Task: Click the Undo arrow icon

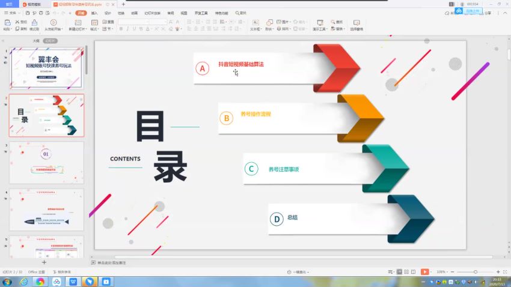Action: click(55, 13)
